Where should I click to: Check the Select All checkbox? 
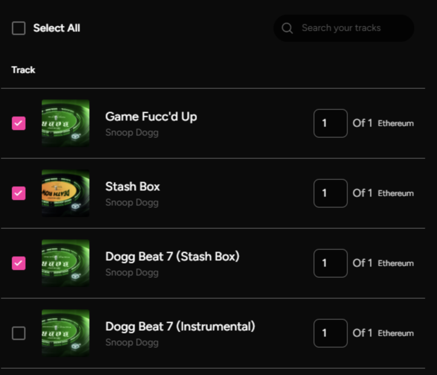click(x=19, y=28)
